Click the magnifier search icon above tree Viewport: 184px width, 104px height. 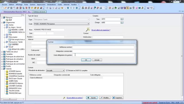point(23,15)
